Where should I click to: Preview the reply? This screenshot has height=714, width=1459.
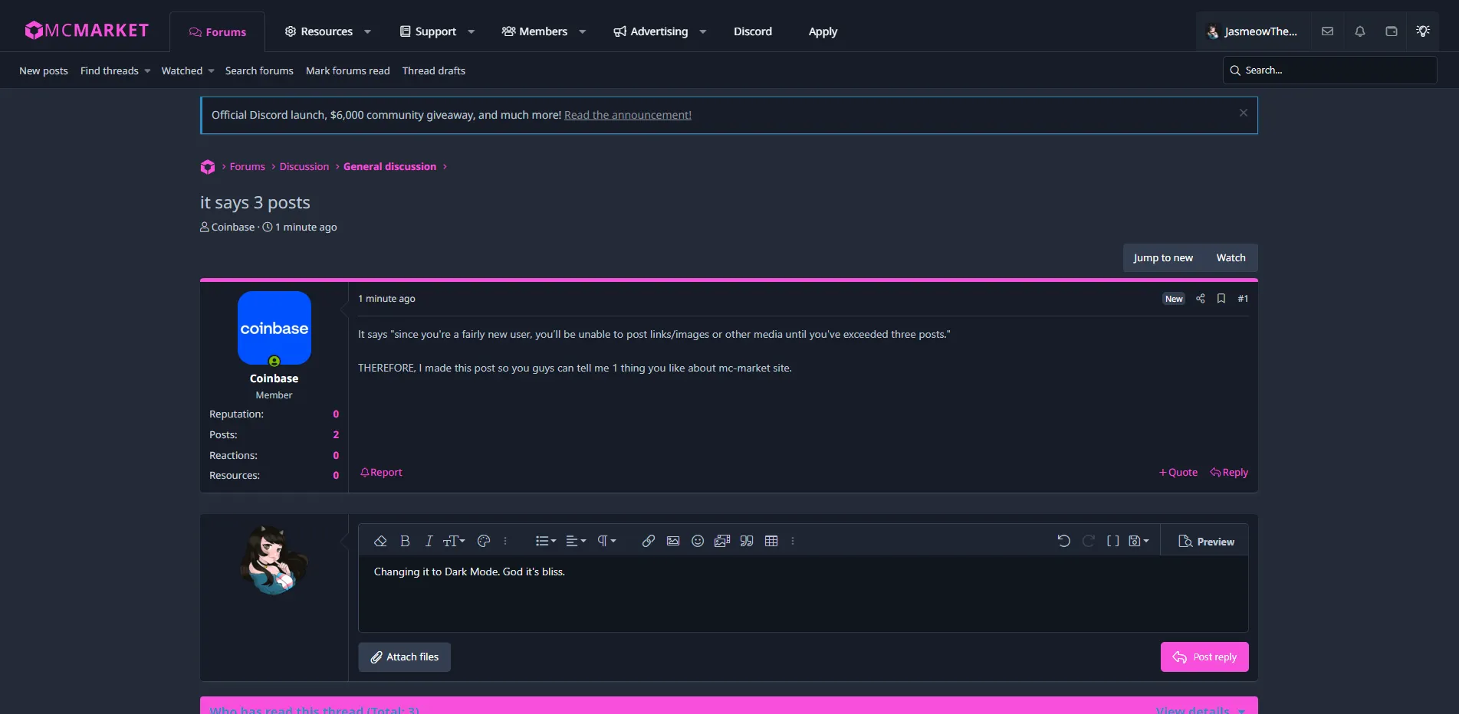coord(1206,542)
